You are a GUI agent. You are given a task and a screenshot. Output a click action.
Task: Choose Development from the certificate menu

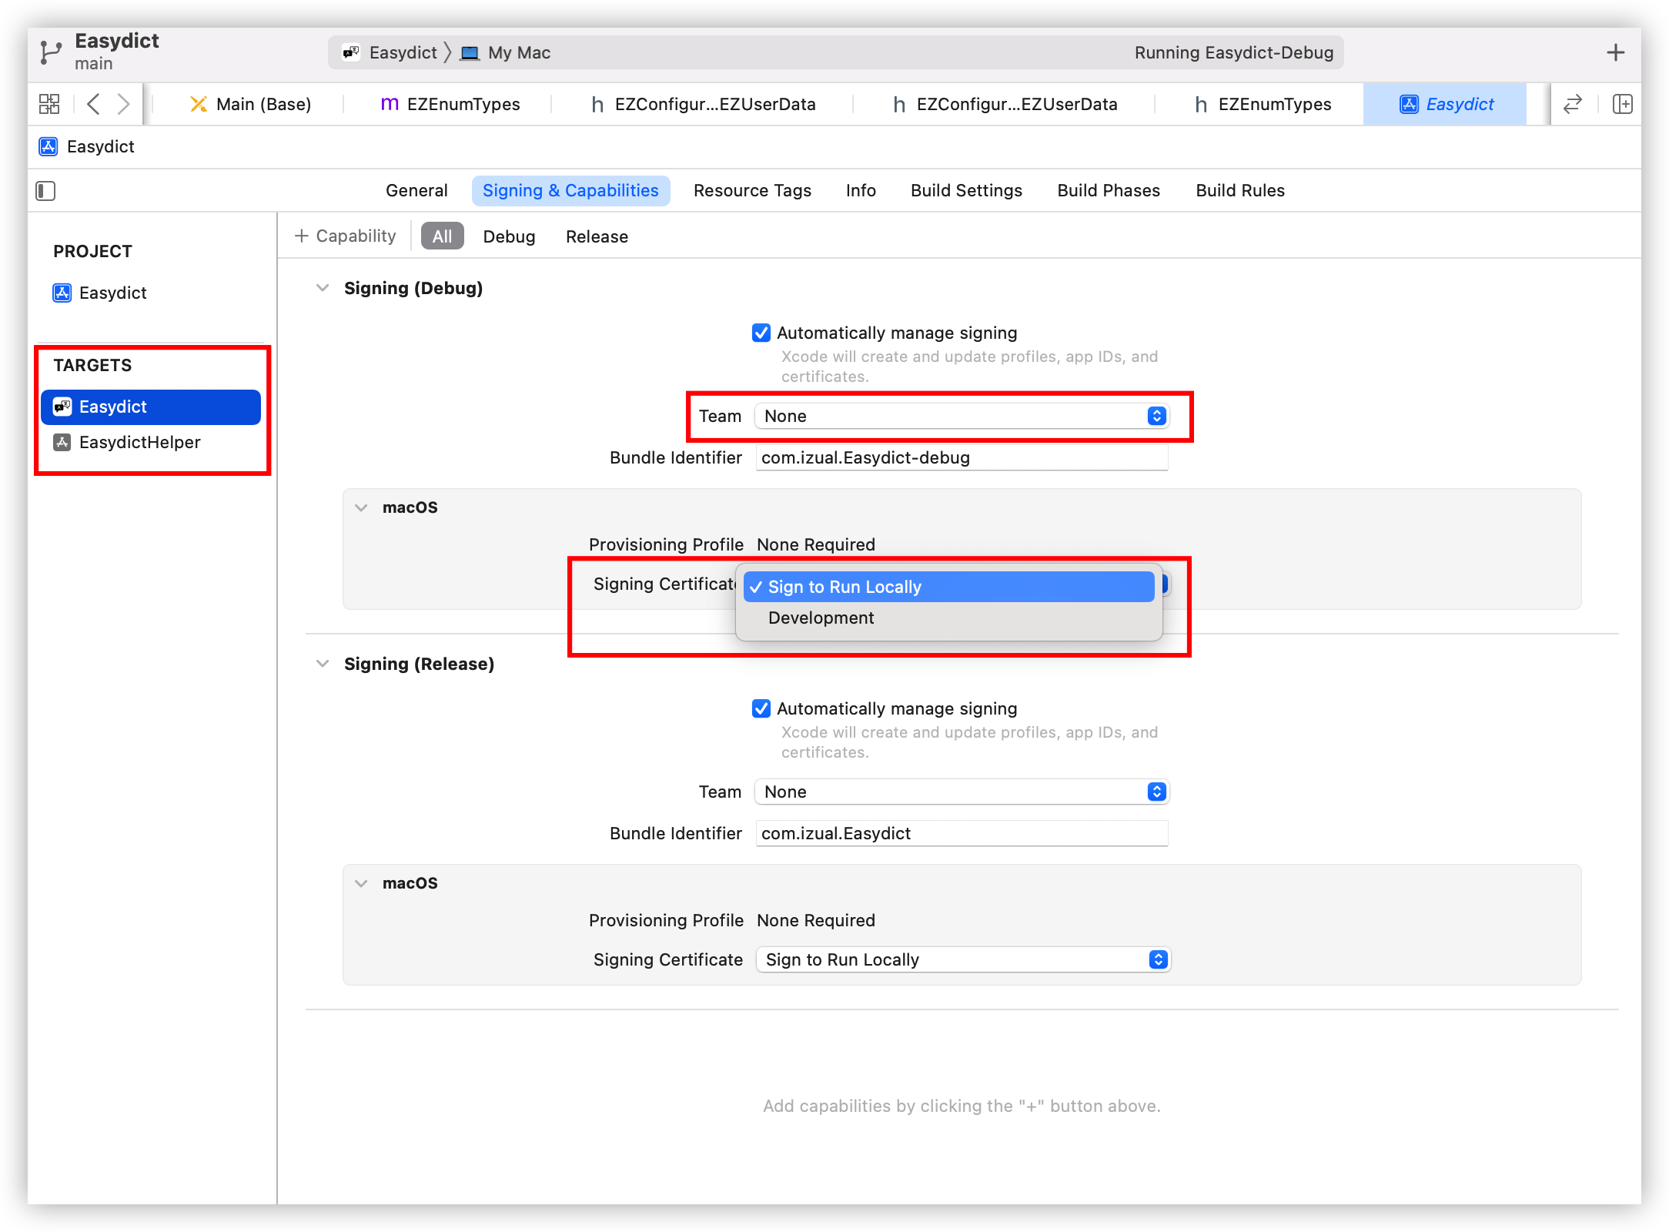[821, 618]
